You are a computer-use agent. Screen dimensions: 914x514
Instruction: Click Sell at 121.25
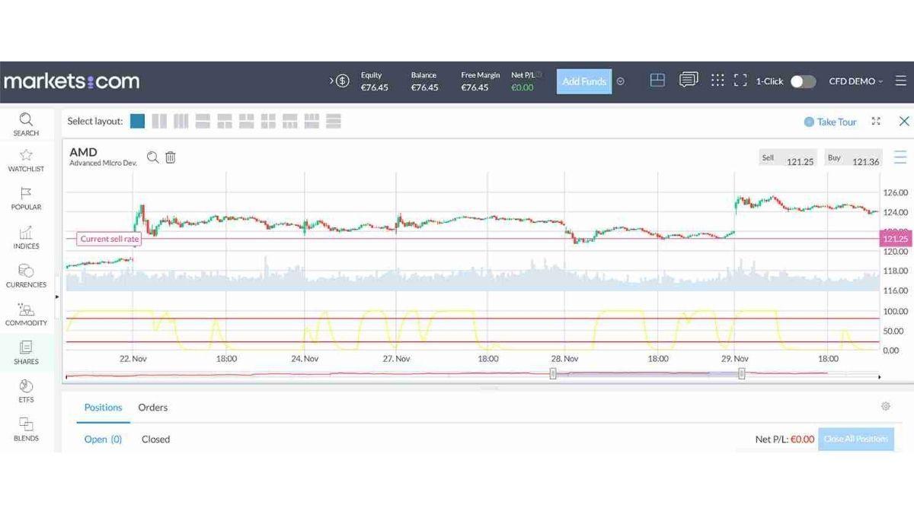pos(788,158)
